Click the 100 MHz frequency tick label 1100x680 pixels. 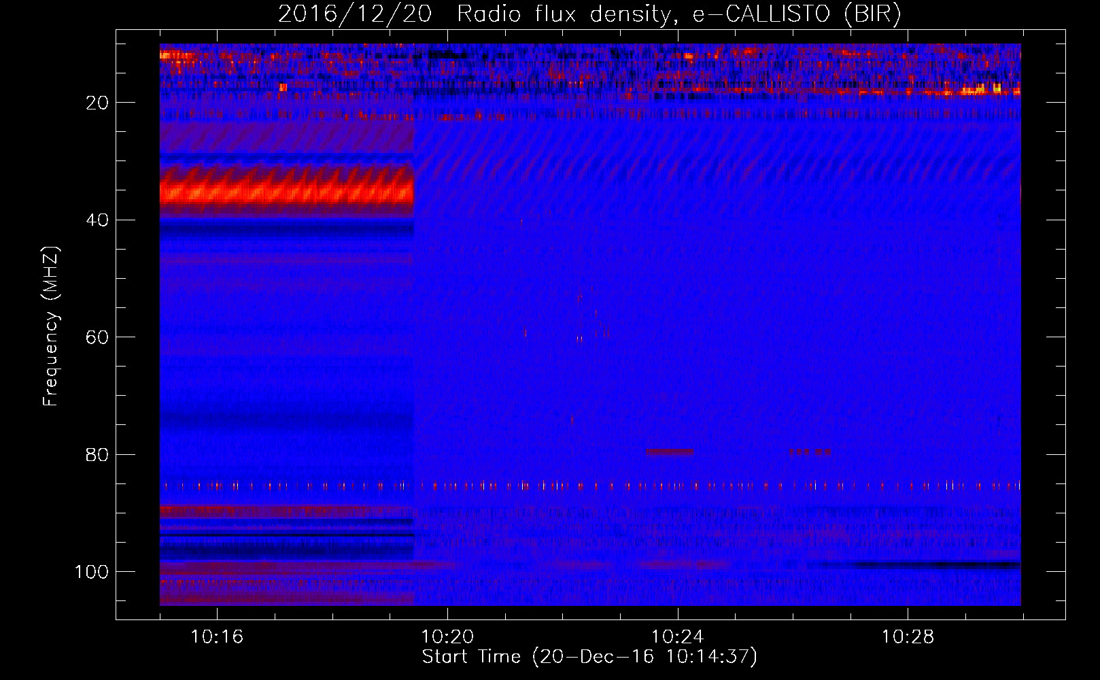click(x=92, y=572)
